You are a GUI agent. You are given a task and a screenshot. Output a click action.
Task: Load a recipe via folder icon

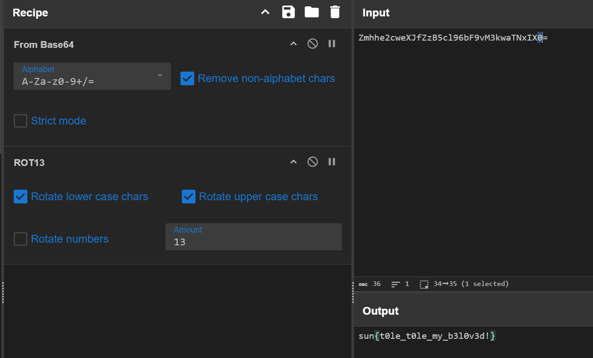click(312, 12)
